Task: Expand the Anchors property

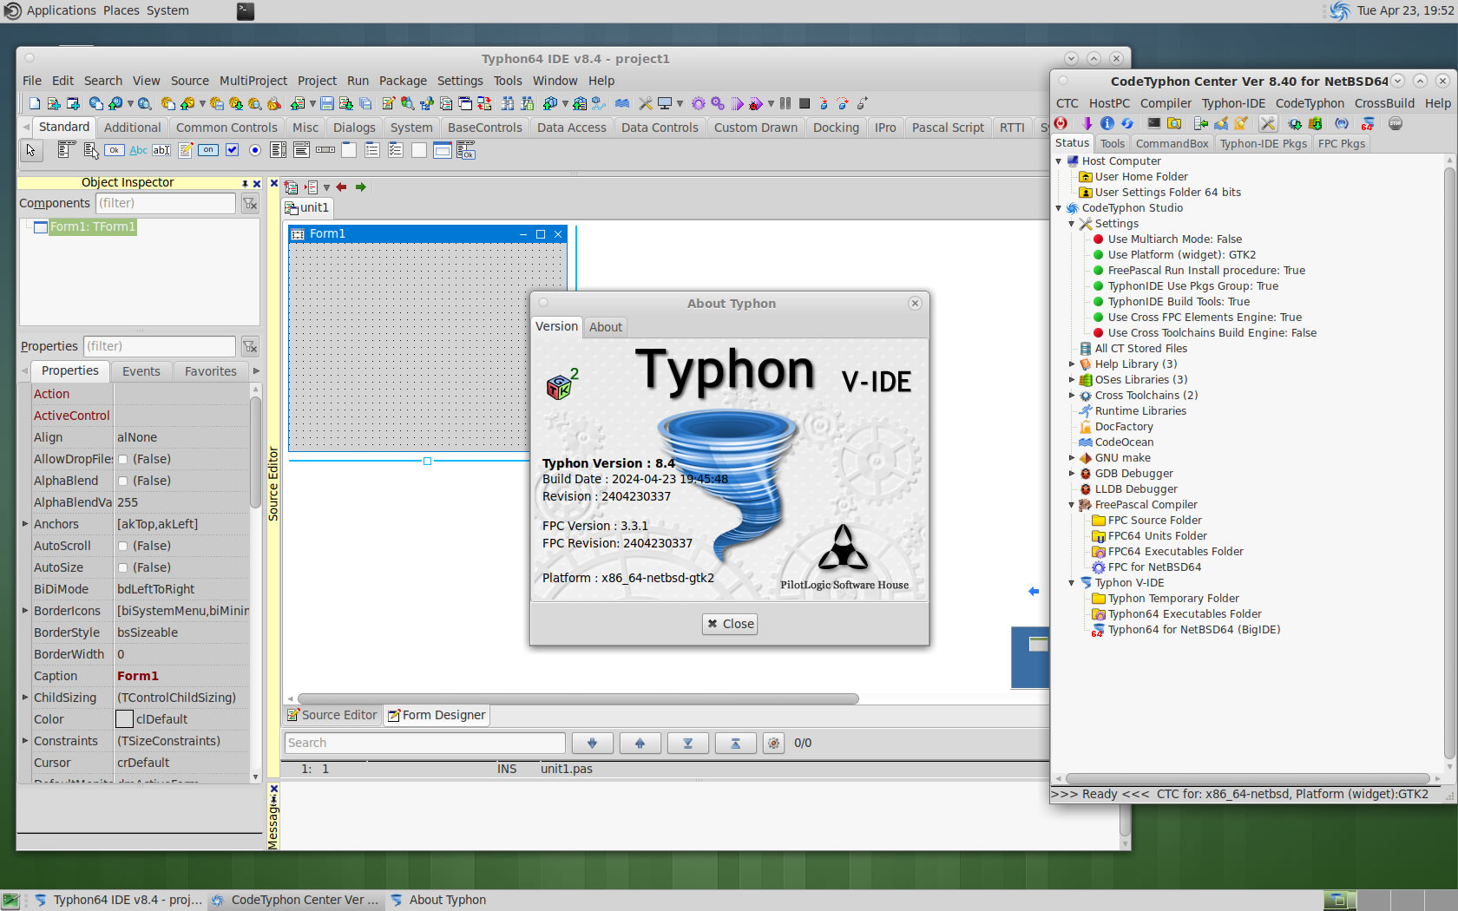Action: (x=25, y=524)
